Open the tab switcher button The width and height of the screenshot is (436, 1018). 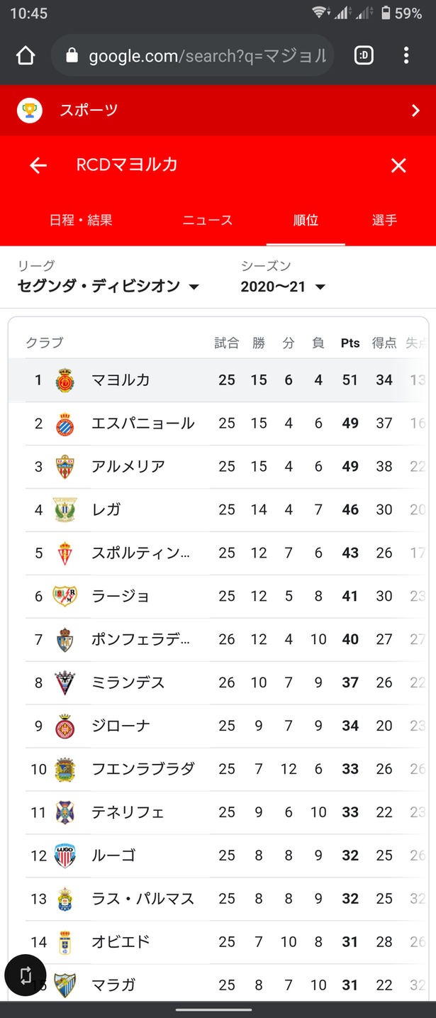pos(364,55)
